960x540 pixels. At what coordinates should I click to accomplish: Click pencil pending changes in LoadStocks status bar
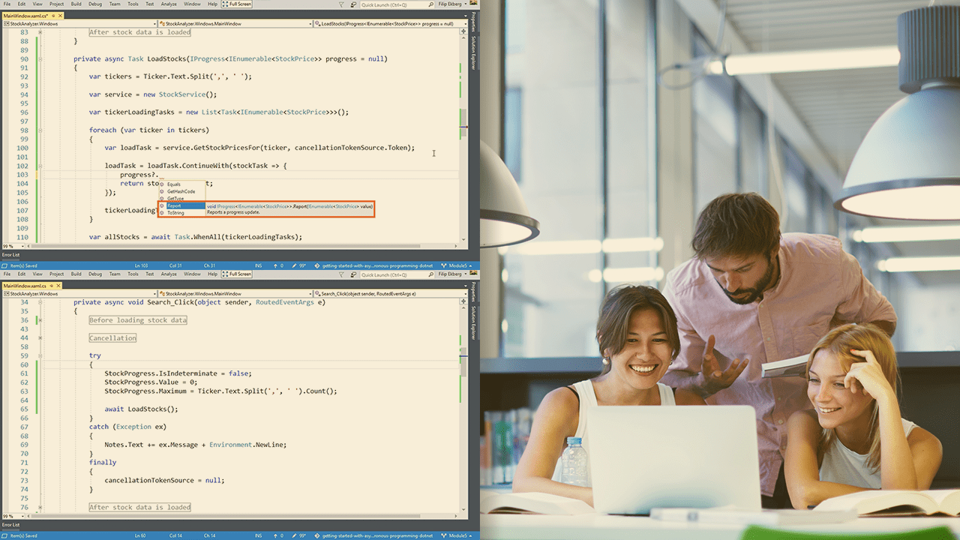point(299,265)
